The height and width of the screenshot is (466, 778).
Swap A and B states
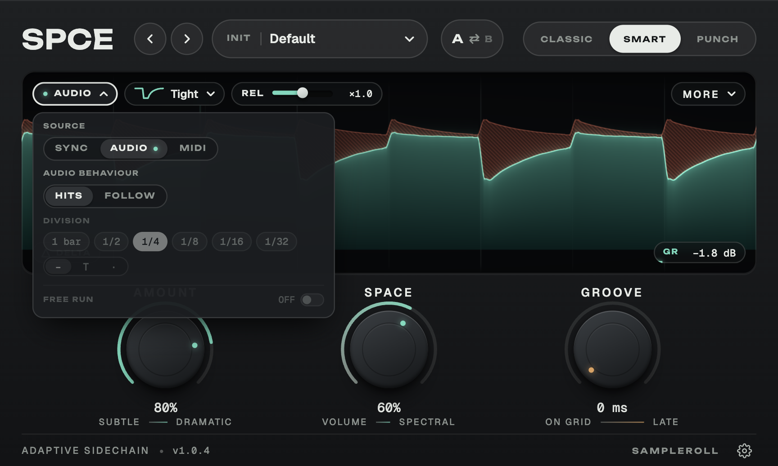(474, 39)
